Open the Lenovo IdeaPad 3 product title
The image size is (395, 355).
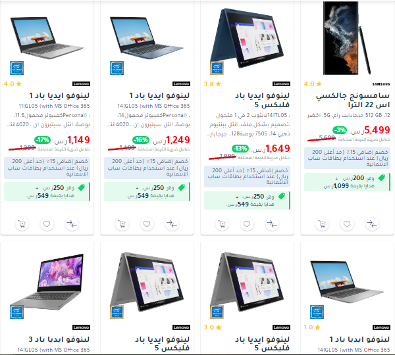[59, 339]
